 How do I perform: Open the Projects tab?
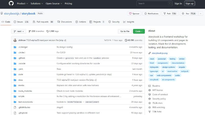(97, 22)
